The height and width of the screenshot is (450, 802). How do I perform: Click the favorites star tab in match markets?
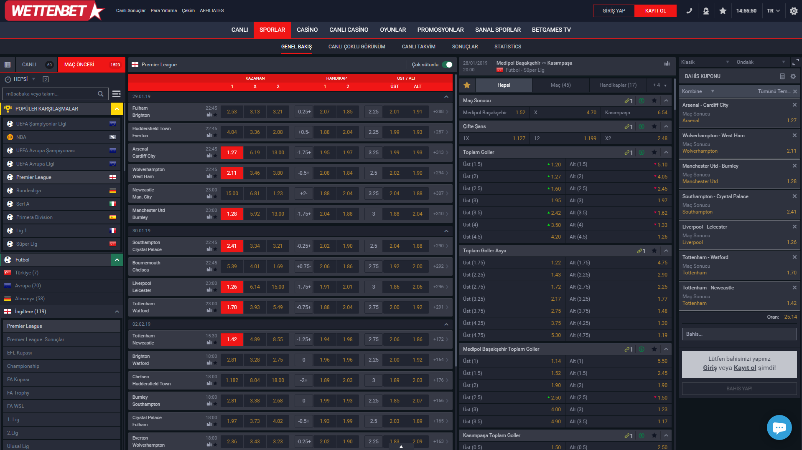click(x=467, y=85)
